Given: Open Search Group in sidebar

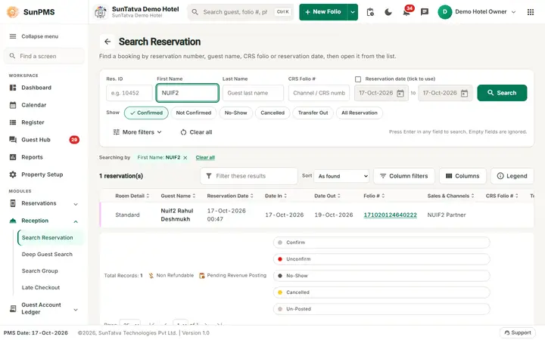Looking at the screenshot, I should tap(39, 271).
